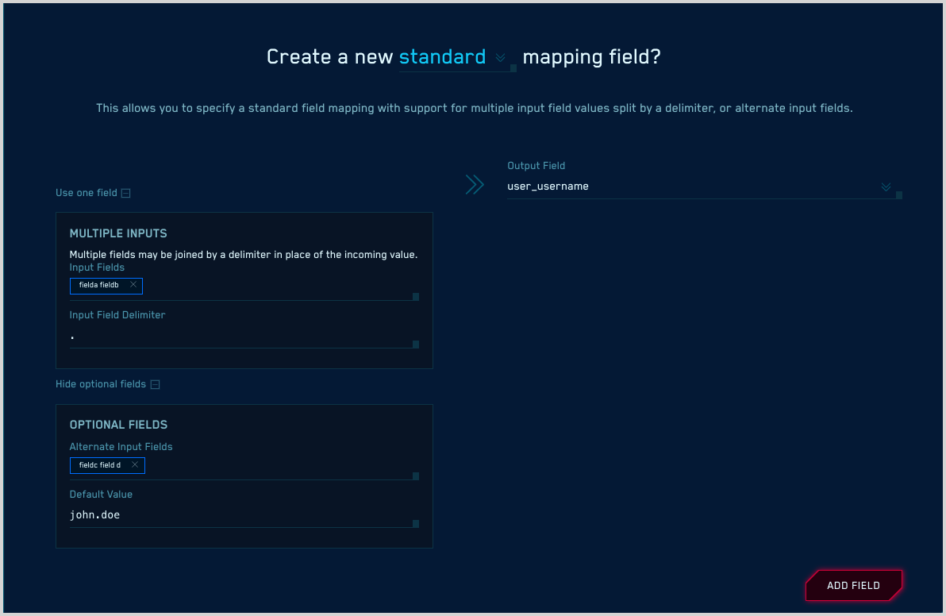The image size is (946, 616).
Task: Click the resize grip beside the Output Field
Action: pos(898,194)
